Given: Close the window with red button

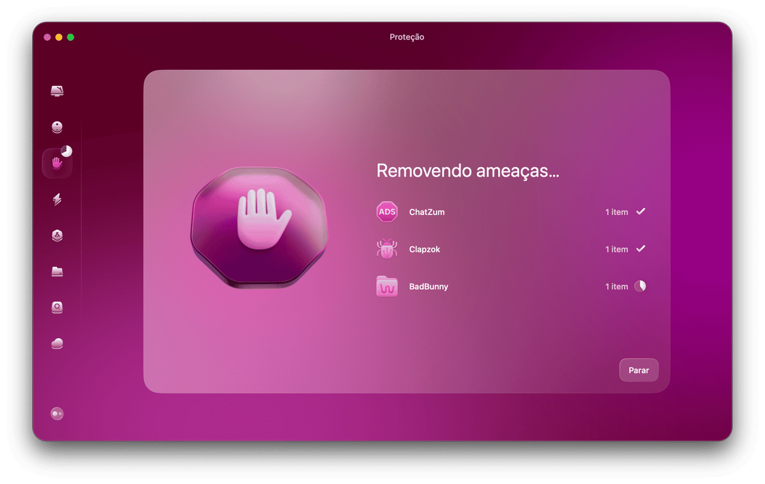Looking at the screenshot, I should coord(47,37).
